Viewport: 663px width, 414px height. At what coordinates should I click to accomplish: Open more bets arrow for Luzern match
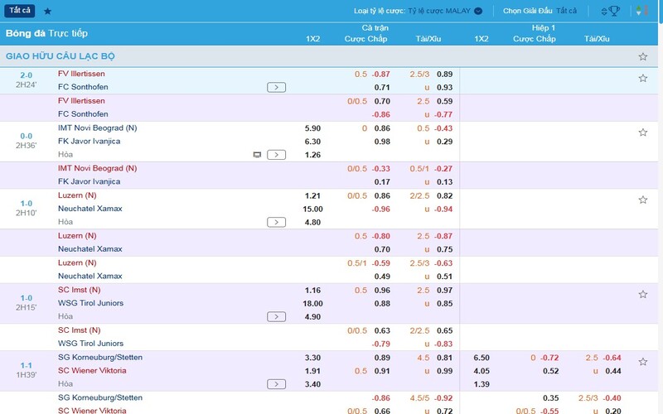(x=276, y=222)
